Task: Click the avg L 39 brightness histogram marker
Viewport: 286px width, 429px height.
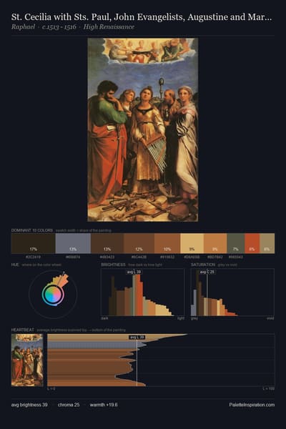Action: 134,272
